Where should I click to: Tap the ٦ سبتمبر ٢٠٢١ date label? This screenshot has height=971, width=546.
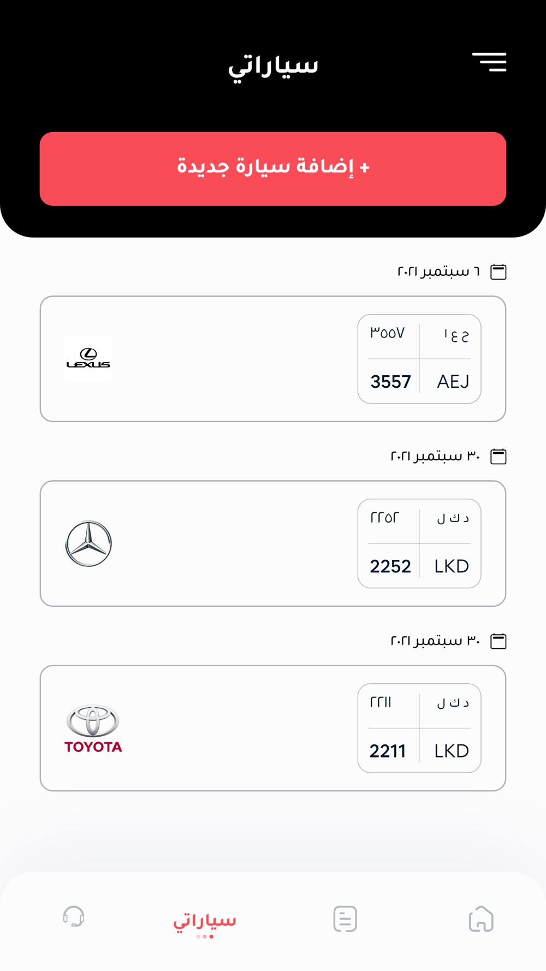(438, 271)
